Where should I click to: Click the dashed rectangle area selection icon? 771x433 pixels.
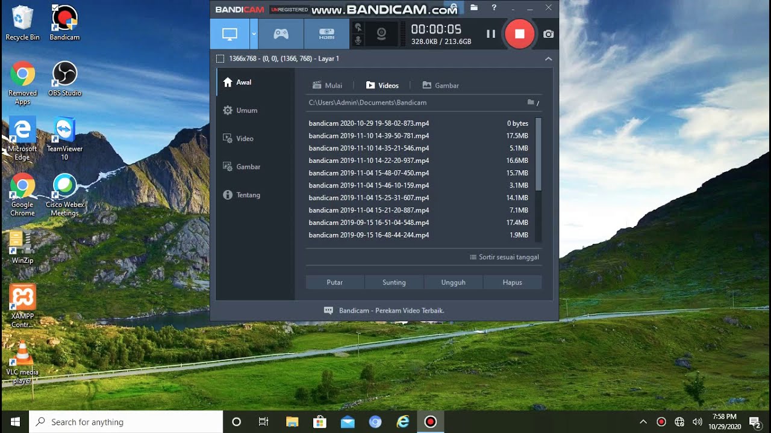pos(220,59)
